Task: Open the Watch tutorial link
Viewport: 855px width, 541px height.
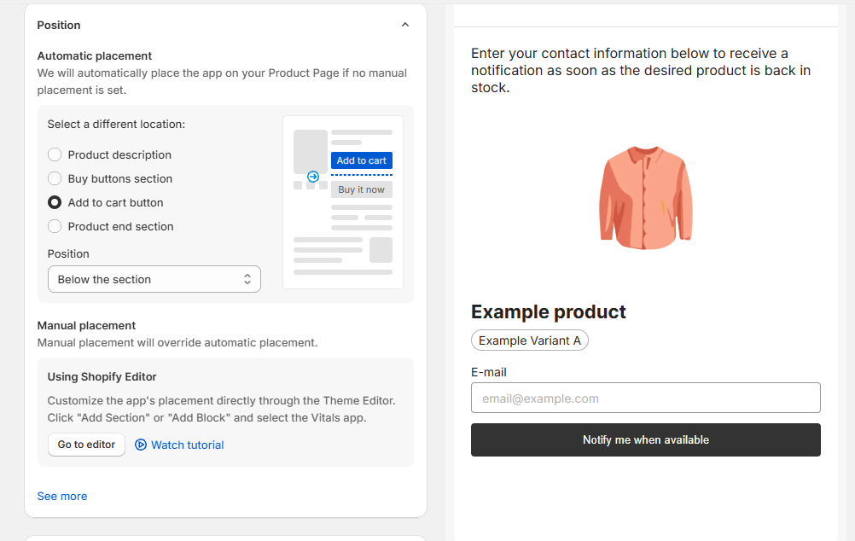Action: (188, 445)
